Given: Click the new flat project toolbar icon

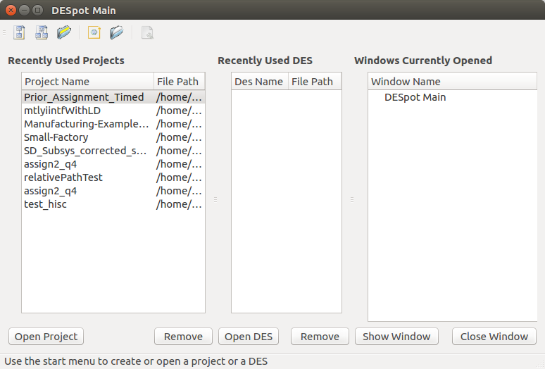Looking at the screenshot, I should pyautogui.click(x=20, y=32).
